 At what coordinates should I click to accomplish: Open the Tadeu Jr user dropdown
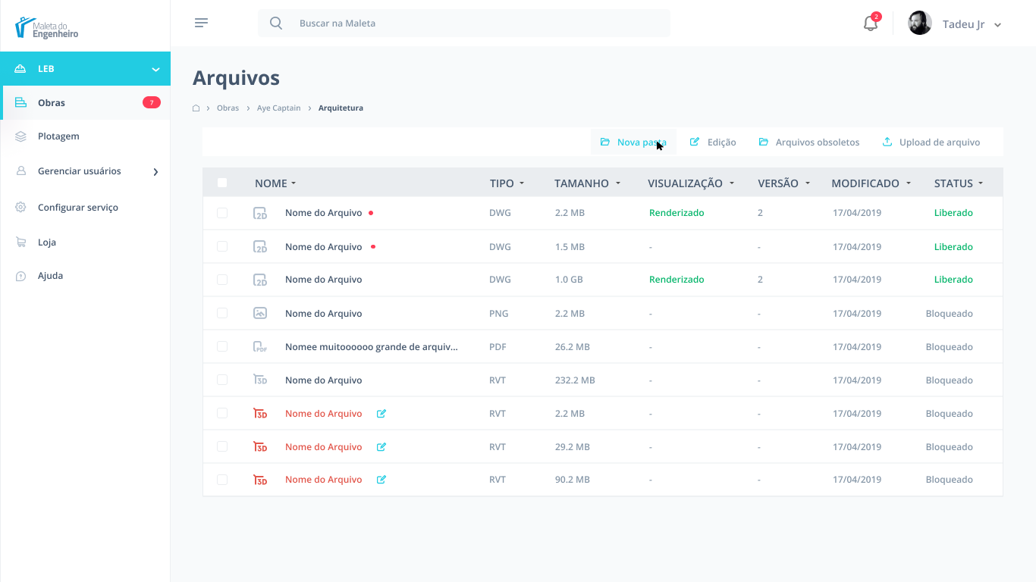click(x=955, y=23)
